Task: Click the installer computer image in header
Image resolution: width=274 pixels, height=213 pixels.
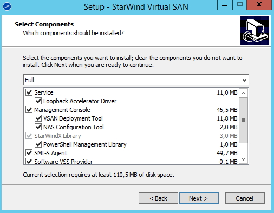Action: coord(255,30)
